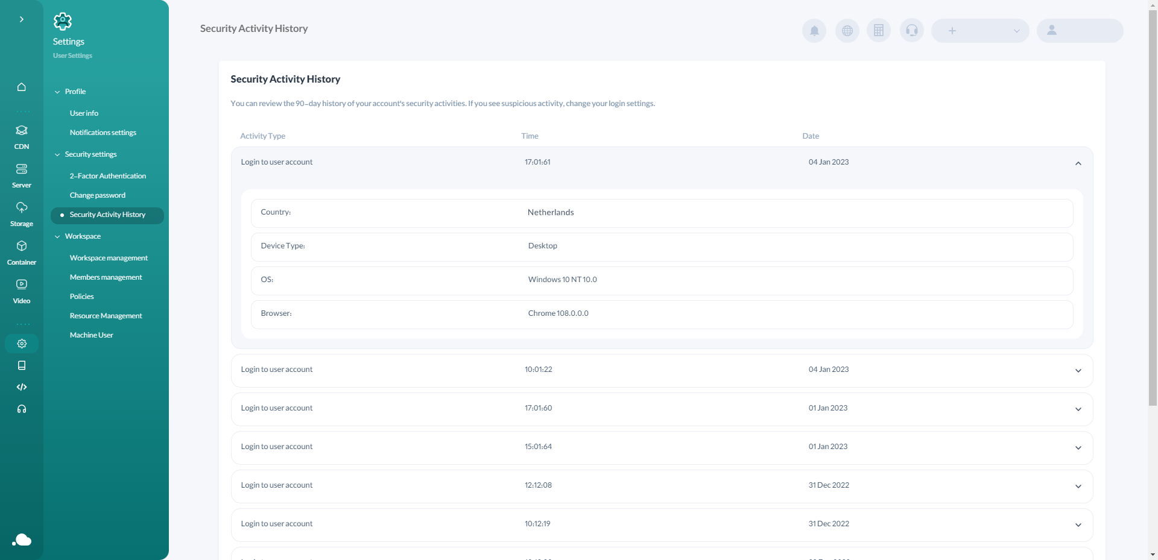Click the headset support icon in header

pos(912,31)
